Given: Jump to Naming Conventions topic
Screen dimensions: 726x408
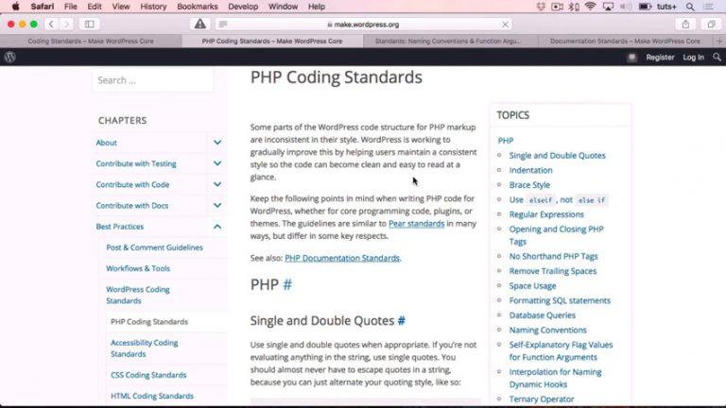Looking at the screenshot, I should [x=547, y=331].
